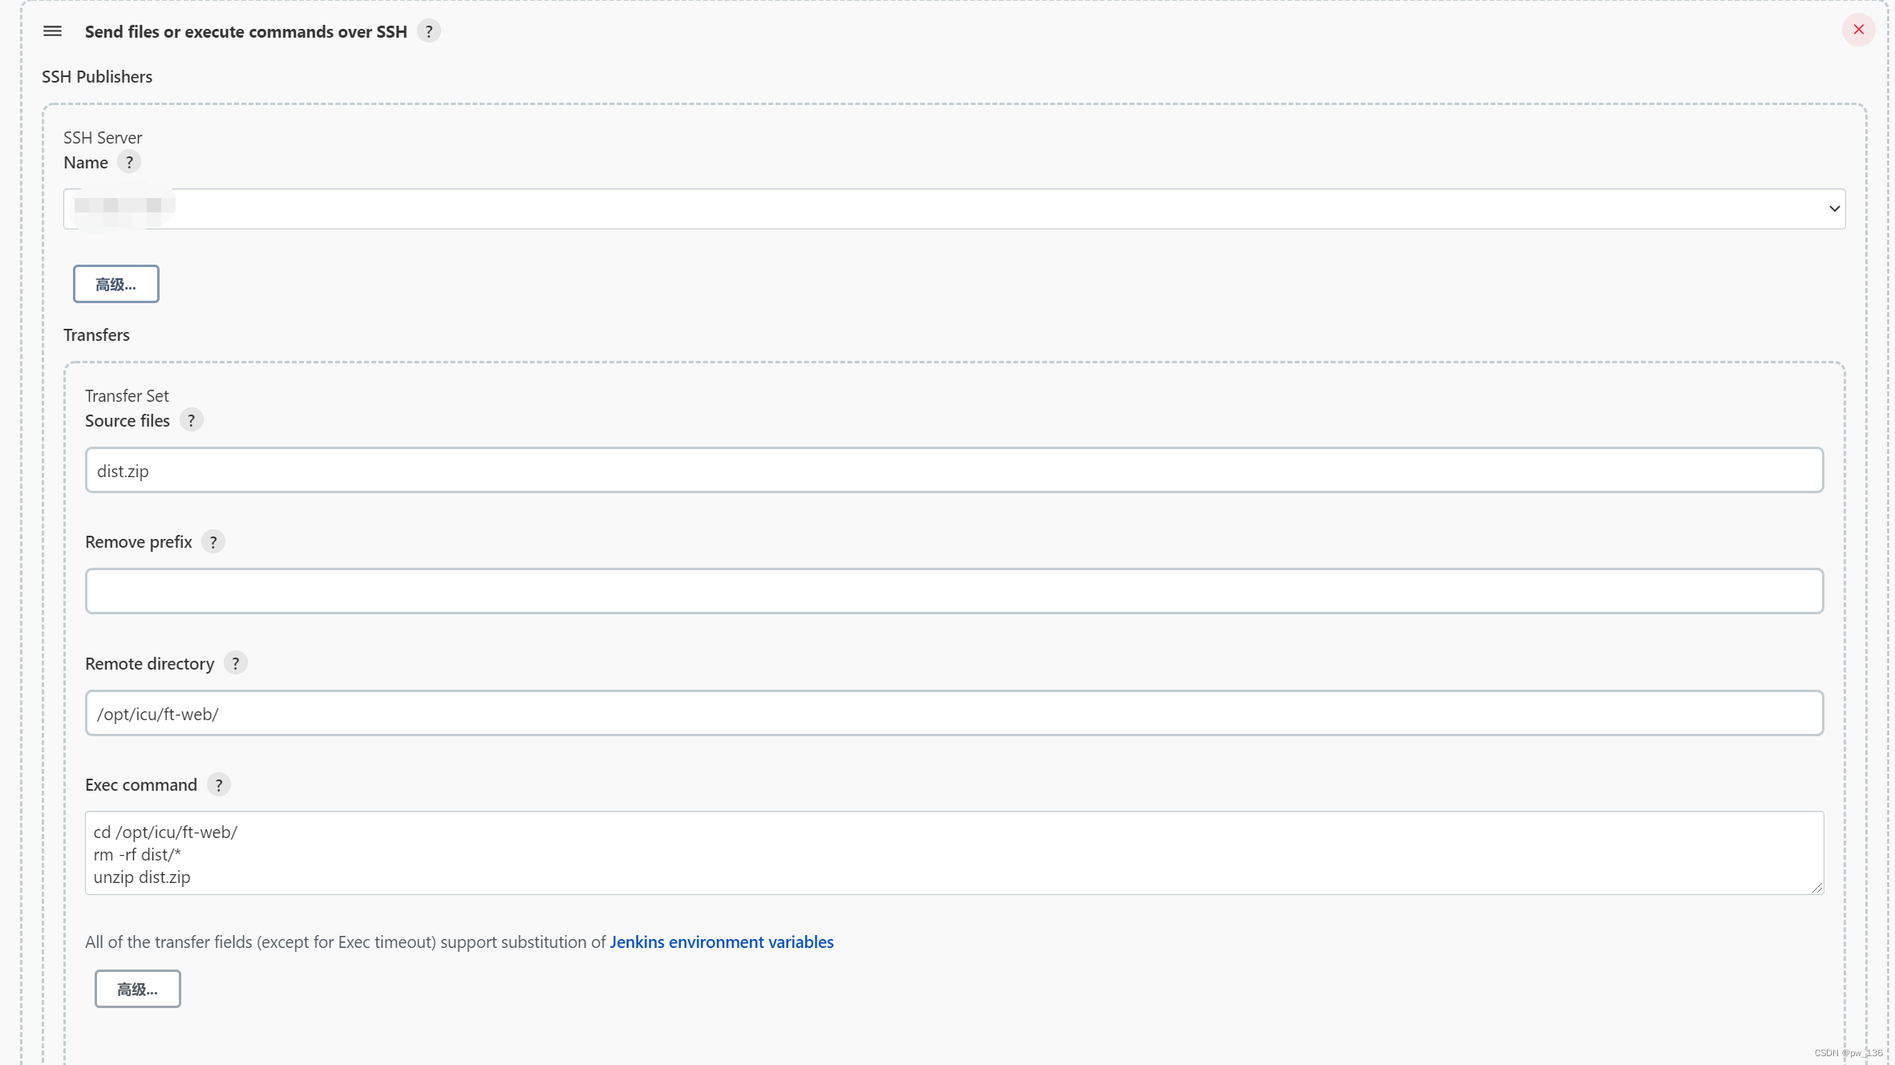The width and height of the screenshot is (1895, 1065).
Task: Focus the Source files input field
Action: (x=954, y=471)
